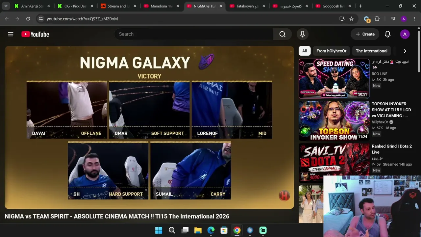Viewport: 421px width, 237px height.
Task: Show more filter chips with the arrow
Action: coord(405,51)
